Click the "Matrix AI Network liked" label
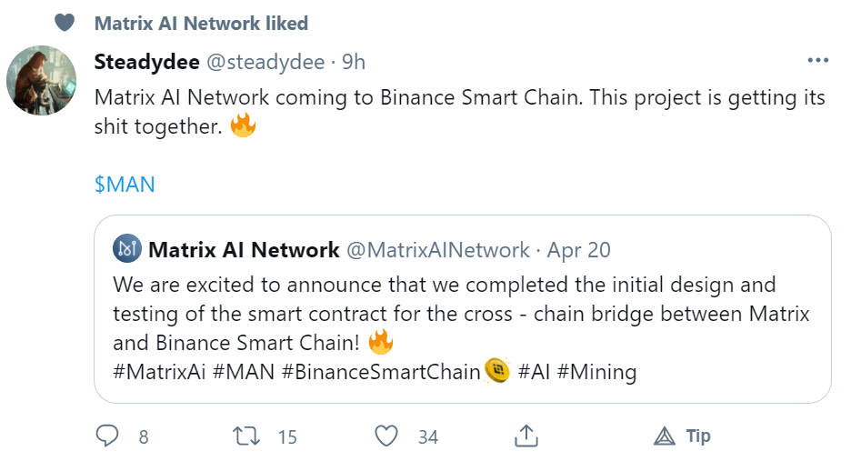The height and width of the screenshot is (461, 851). pos(201,23)
